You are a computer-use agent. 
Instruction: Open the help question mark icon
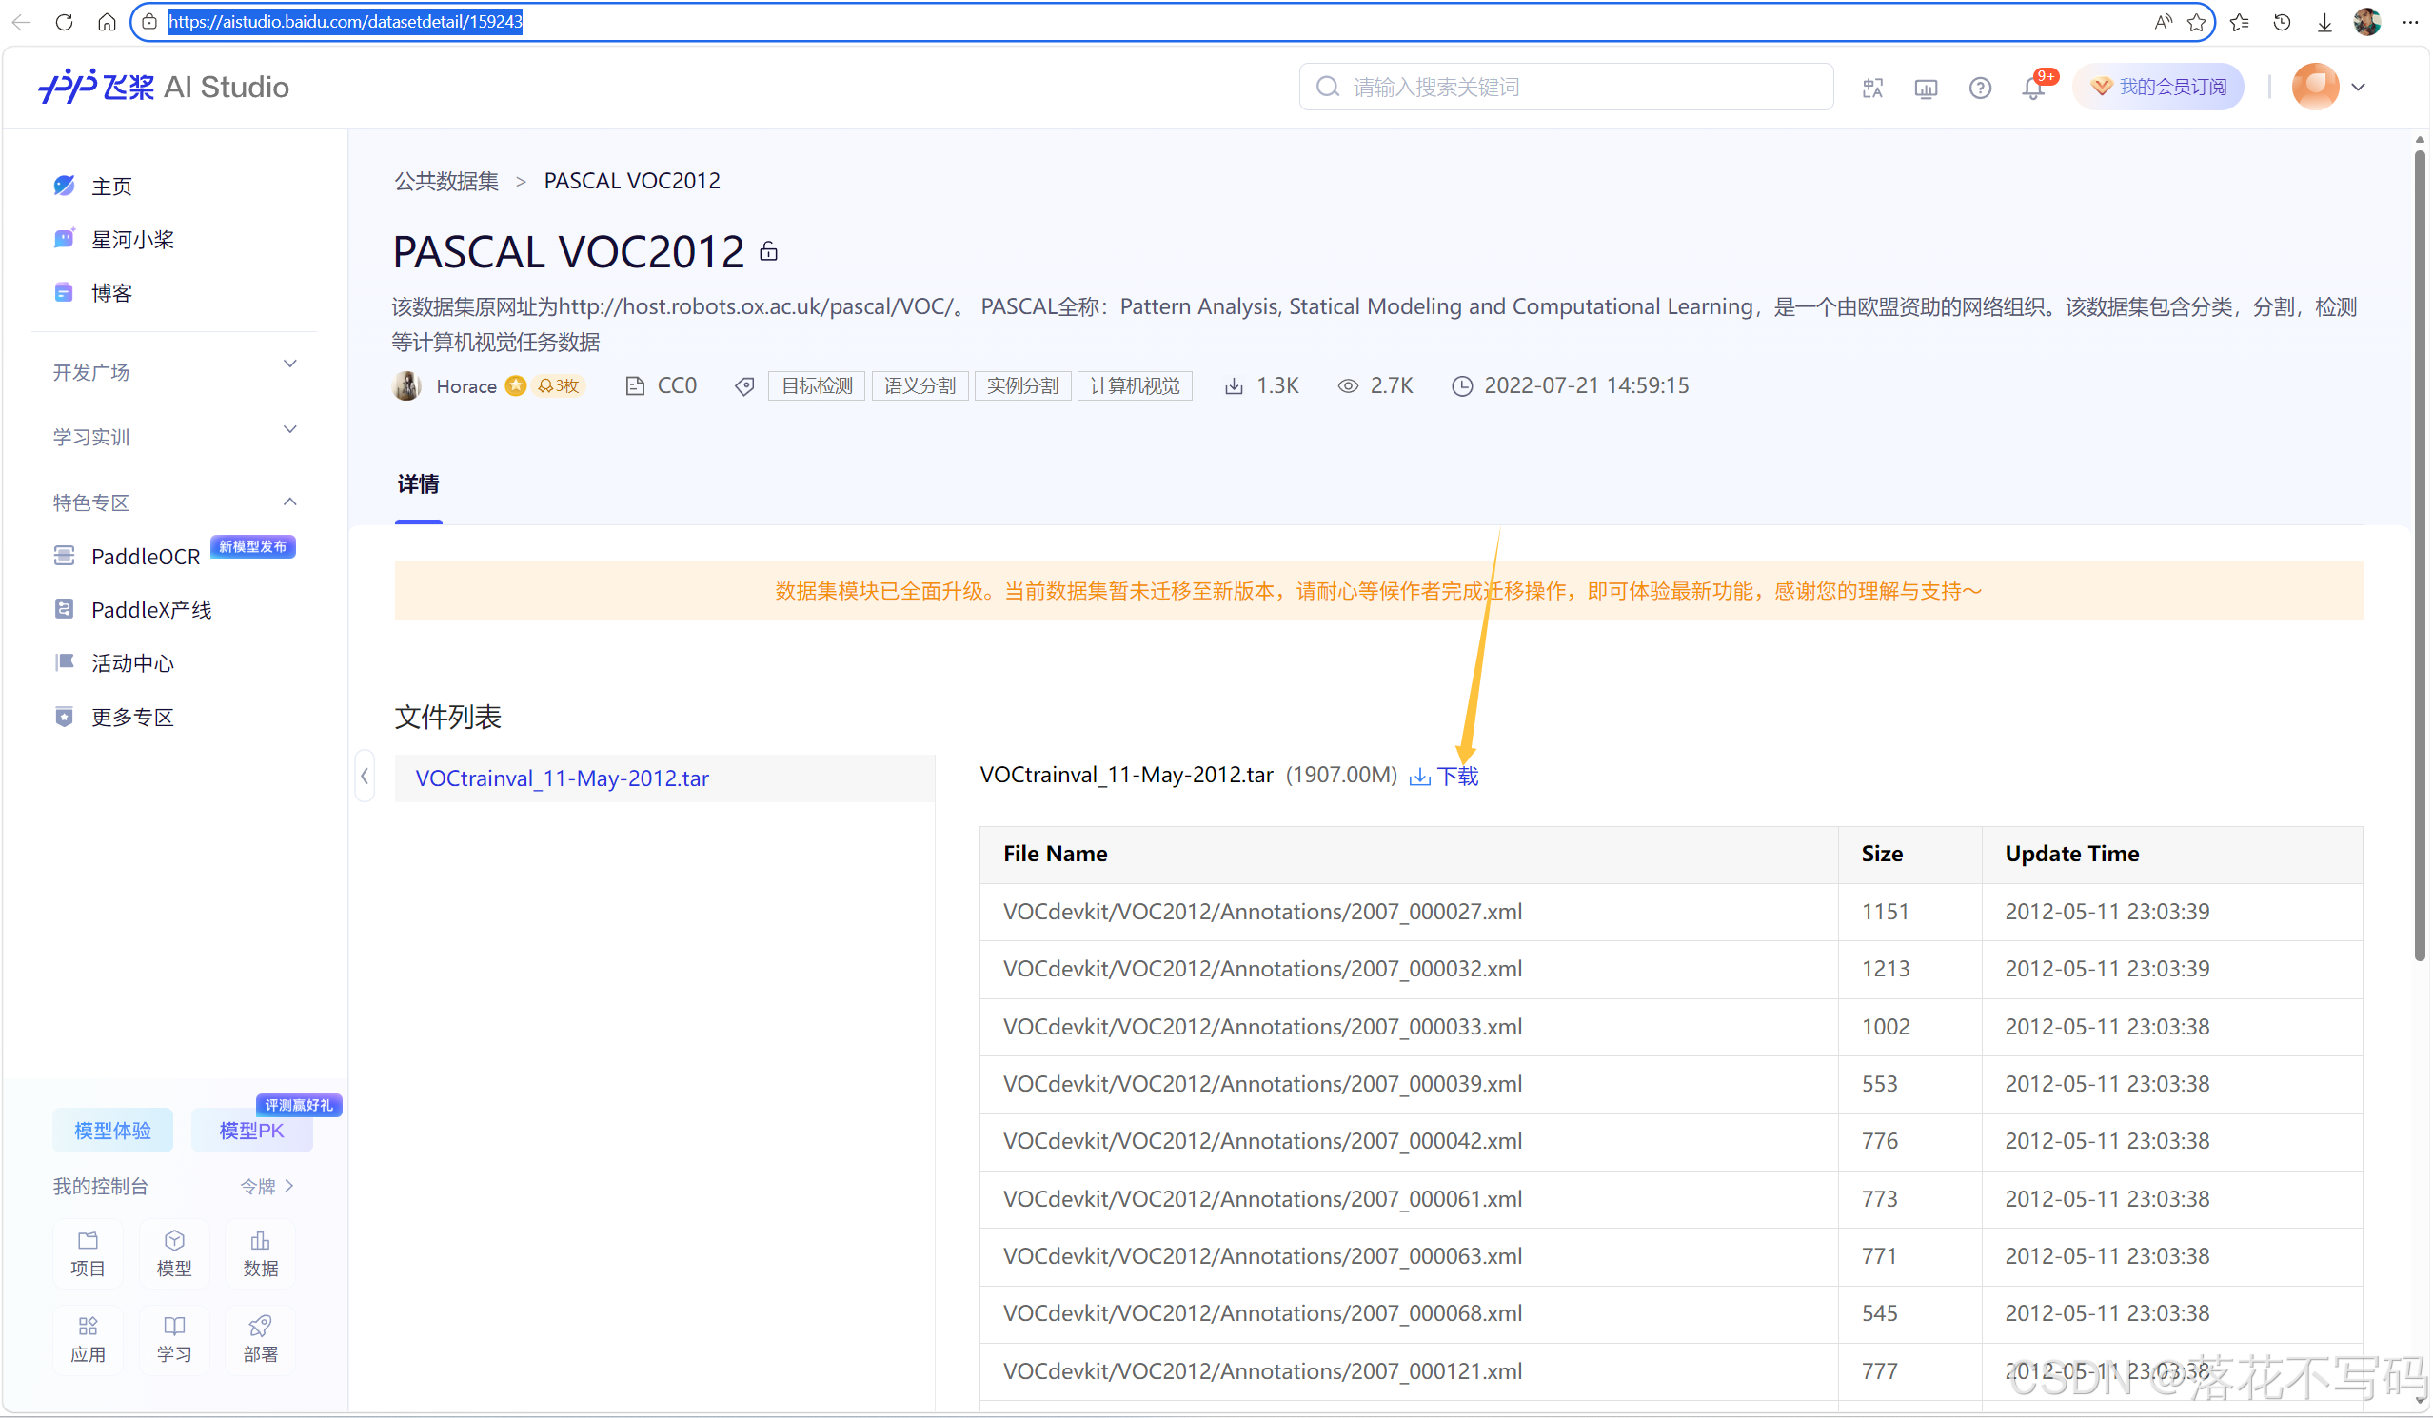1980,88
